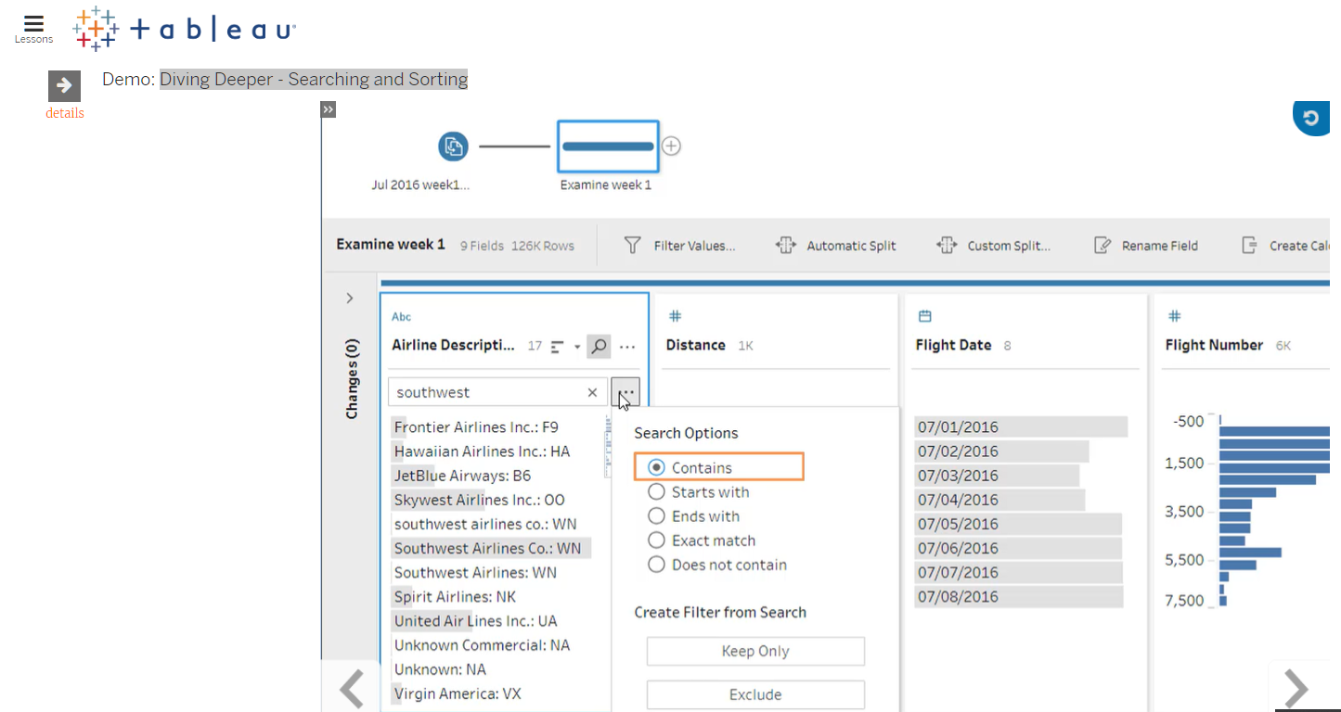Click the Tableau logo
This screenshot has height=712, width=1341.
pyautogui.click(x=185, y=29)
